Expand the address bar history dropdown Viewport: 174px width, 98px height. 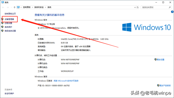tap(135, 7)
